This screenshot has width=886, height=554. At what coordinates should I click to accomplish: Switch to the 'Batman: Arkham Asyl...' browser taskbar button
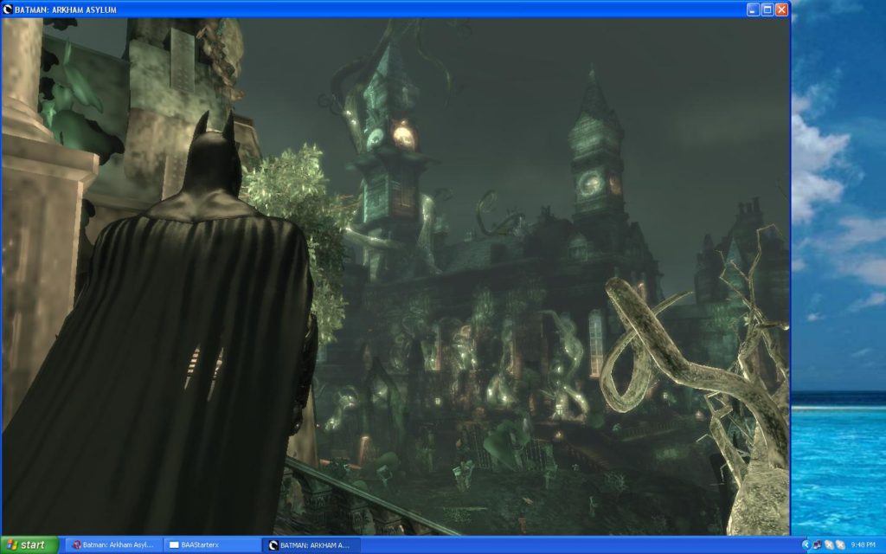(x=113, y=545)
